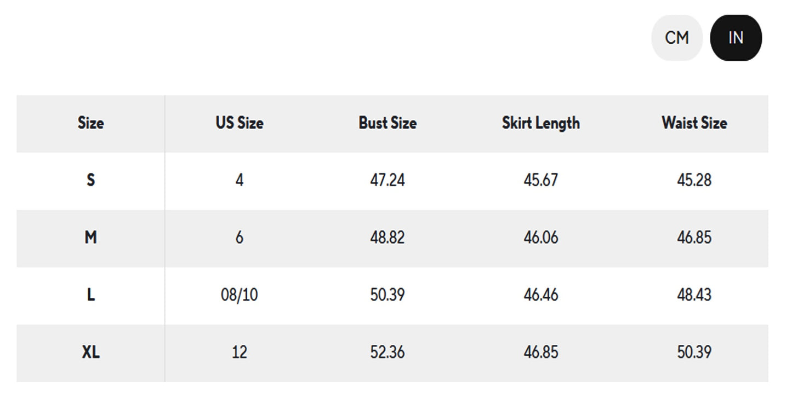Click US size value 4
The height and width of the screenshot is (404, 792).
pos(239,180)
